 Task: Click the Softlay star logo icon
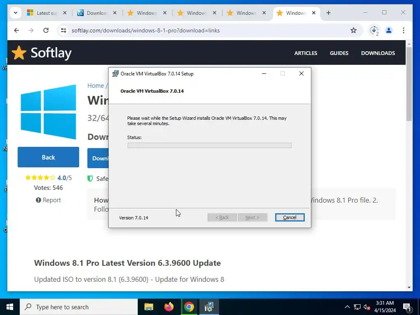click(x=19, y=53)
